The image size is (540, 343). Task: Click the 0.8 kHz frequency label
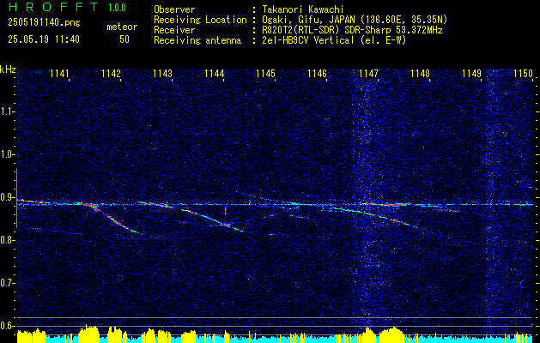click(x=7, y=240)
